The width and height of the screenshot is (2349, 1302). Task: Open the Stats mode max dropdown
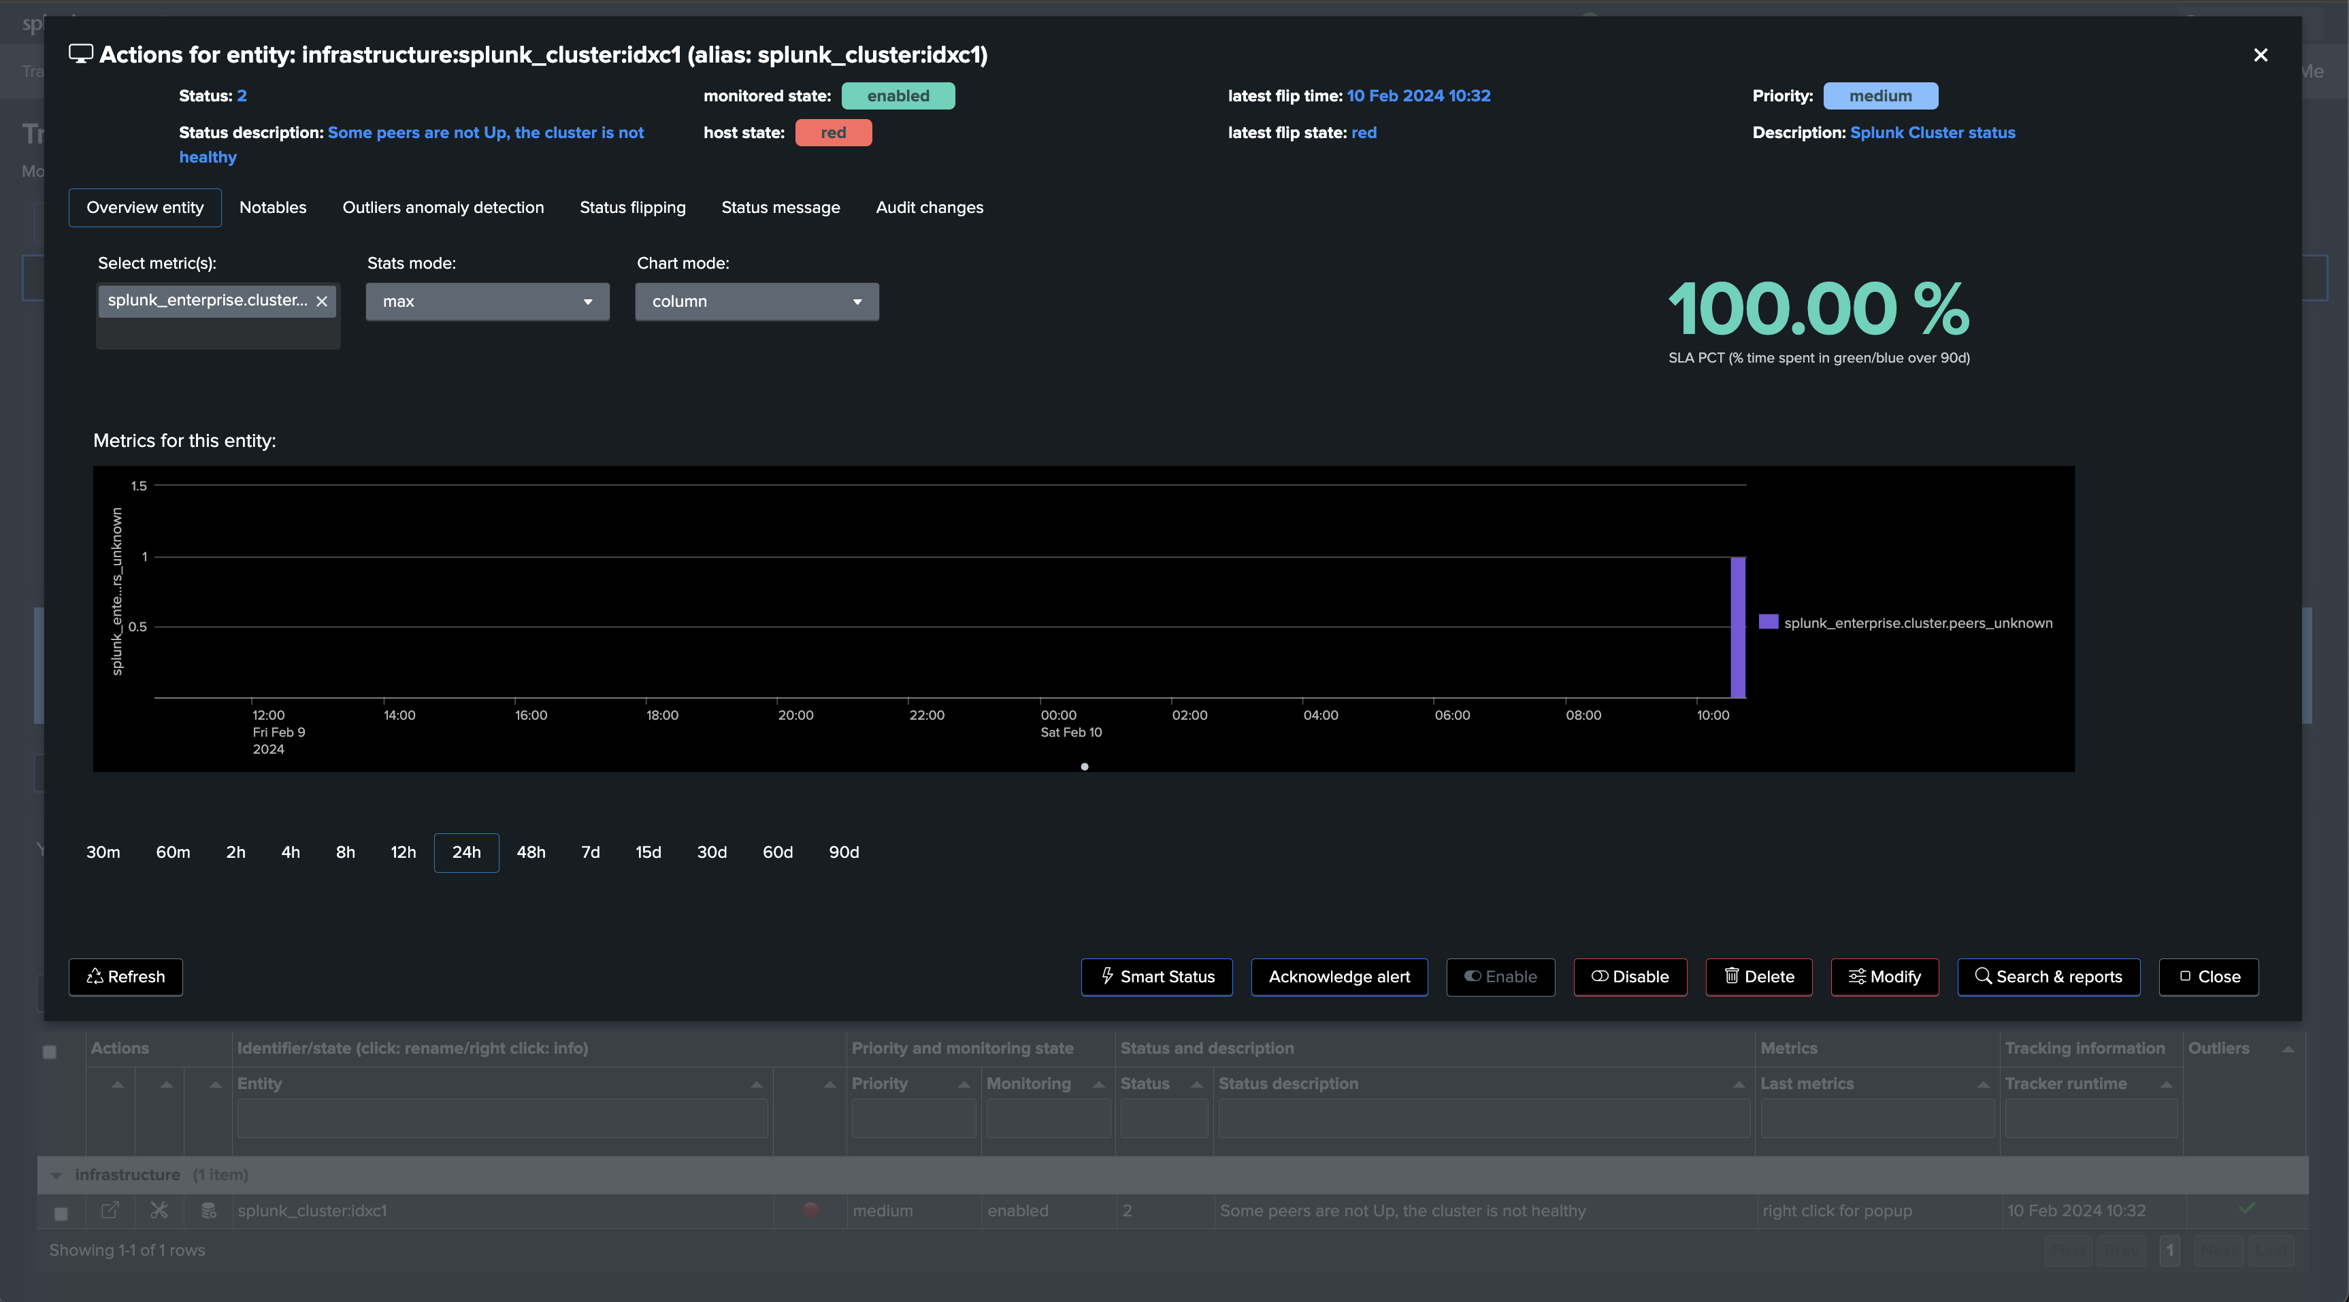point(487,302)
